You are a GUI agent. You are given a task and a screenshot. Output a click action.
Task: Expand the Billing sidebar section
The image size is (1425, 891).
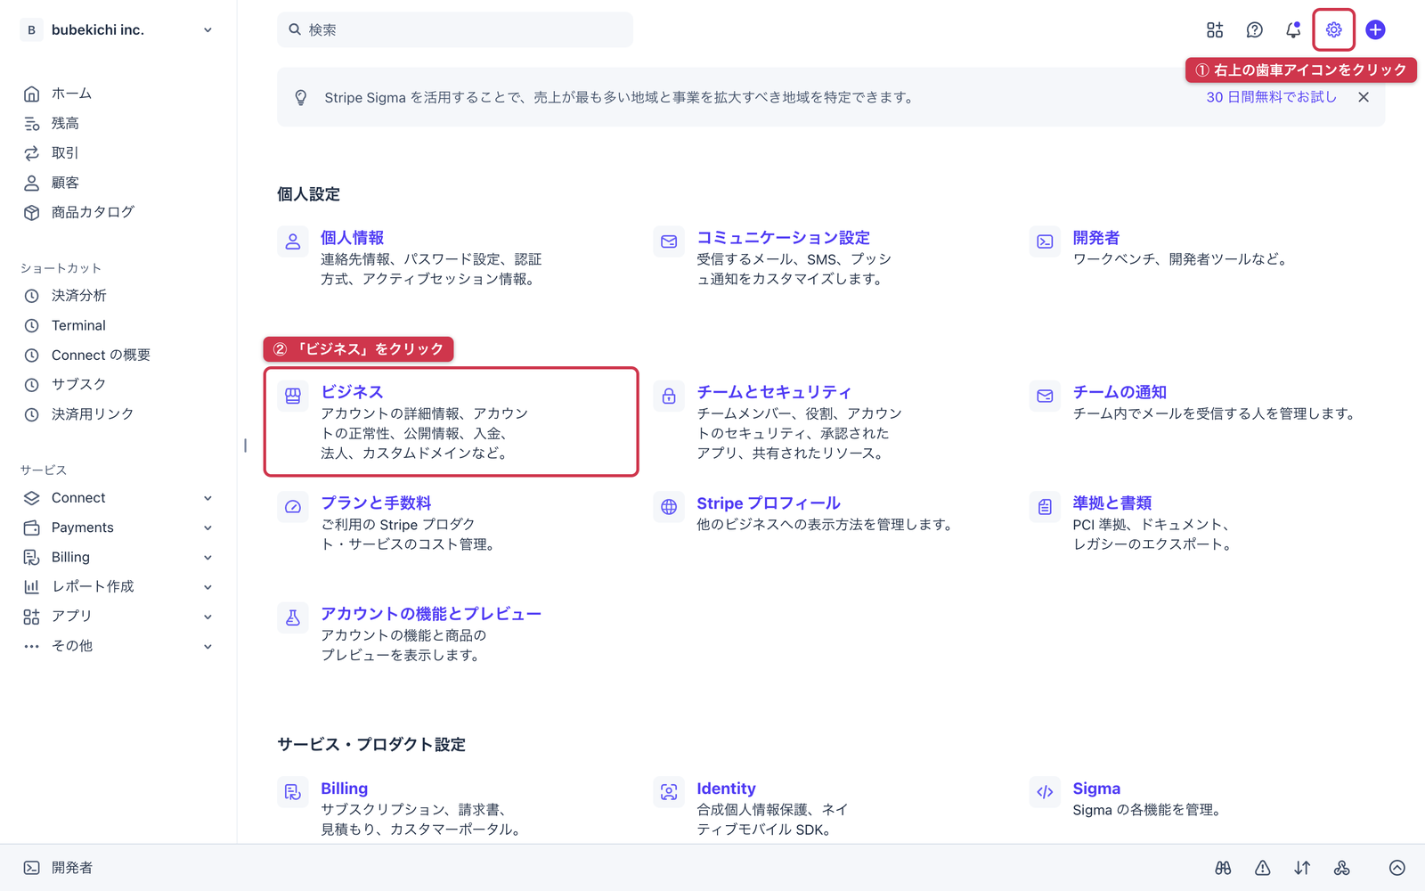[208, 558]
